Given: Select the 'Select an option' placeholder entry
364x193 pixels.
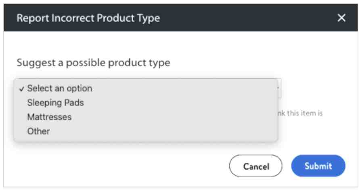Looking at the screenshot, I should 59,88.
